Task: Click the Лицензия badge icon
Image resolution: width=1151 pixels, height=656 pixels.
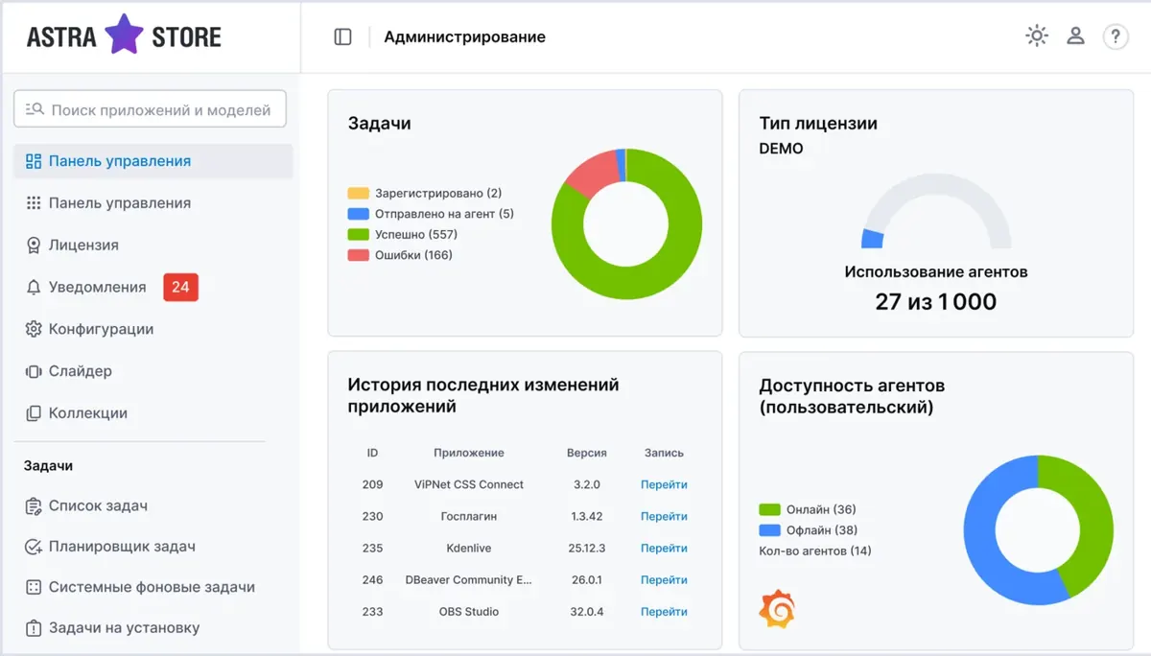Action: [x=34, y=246]
